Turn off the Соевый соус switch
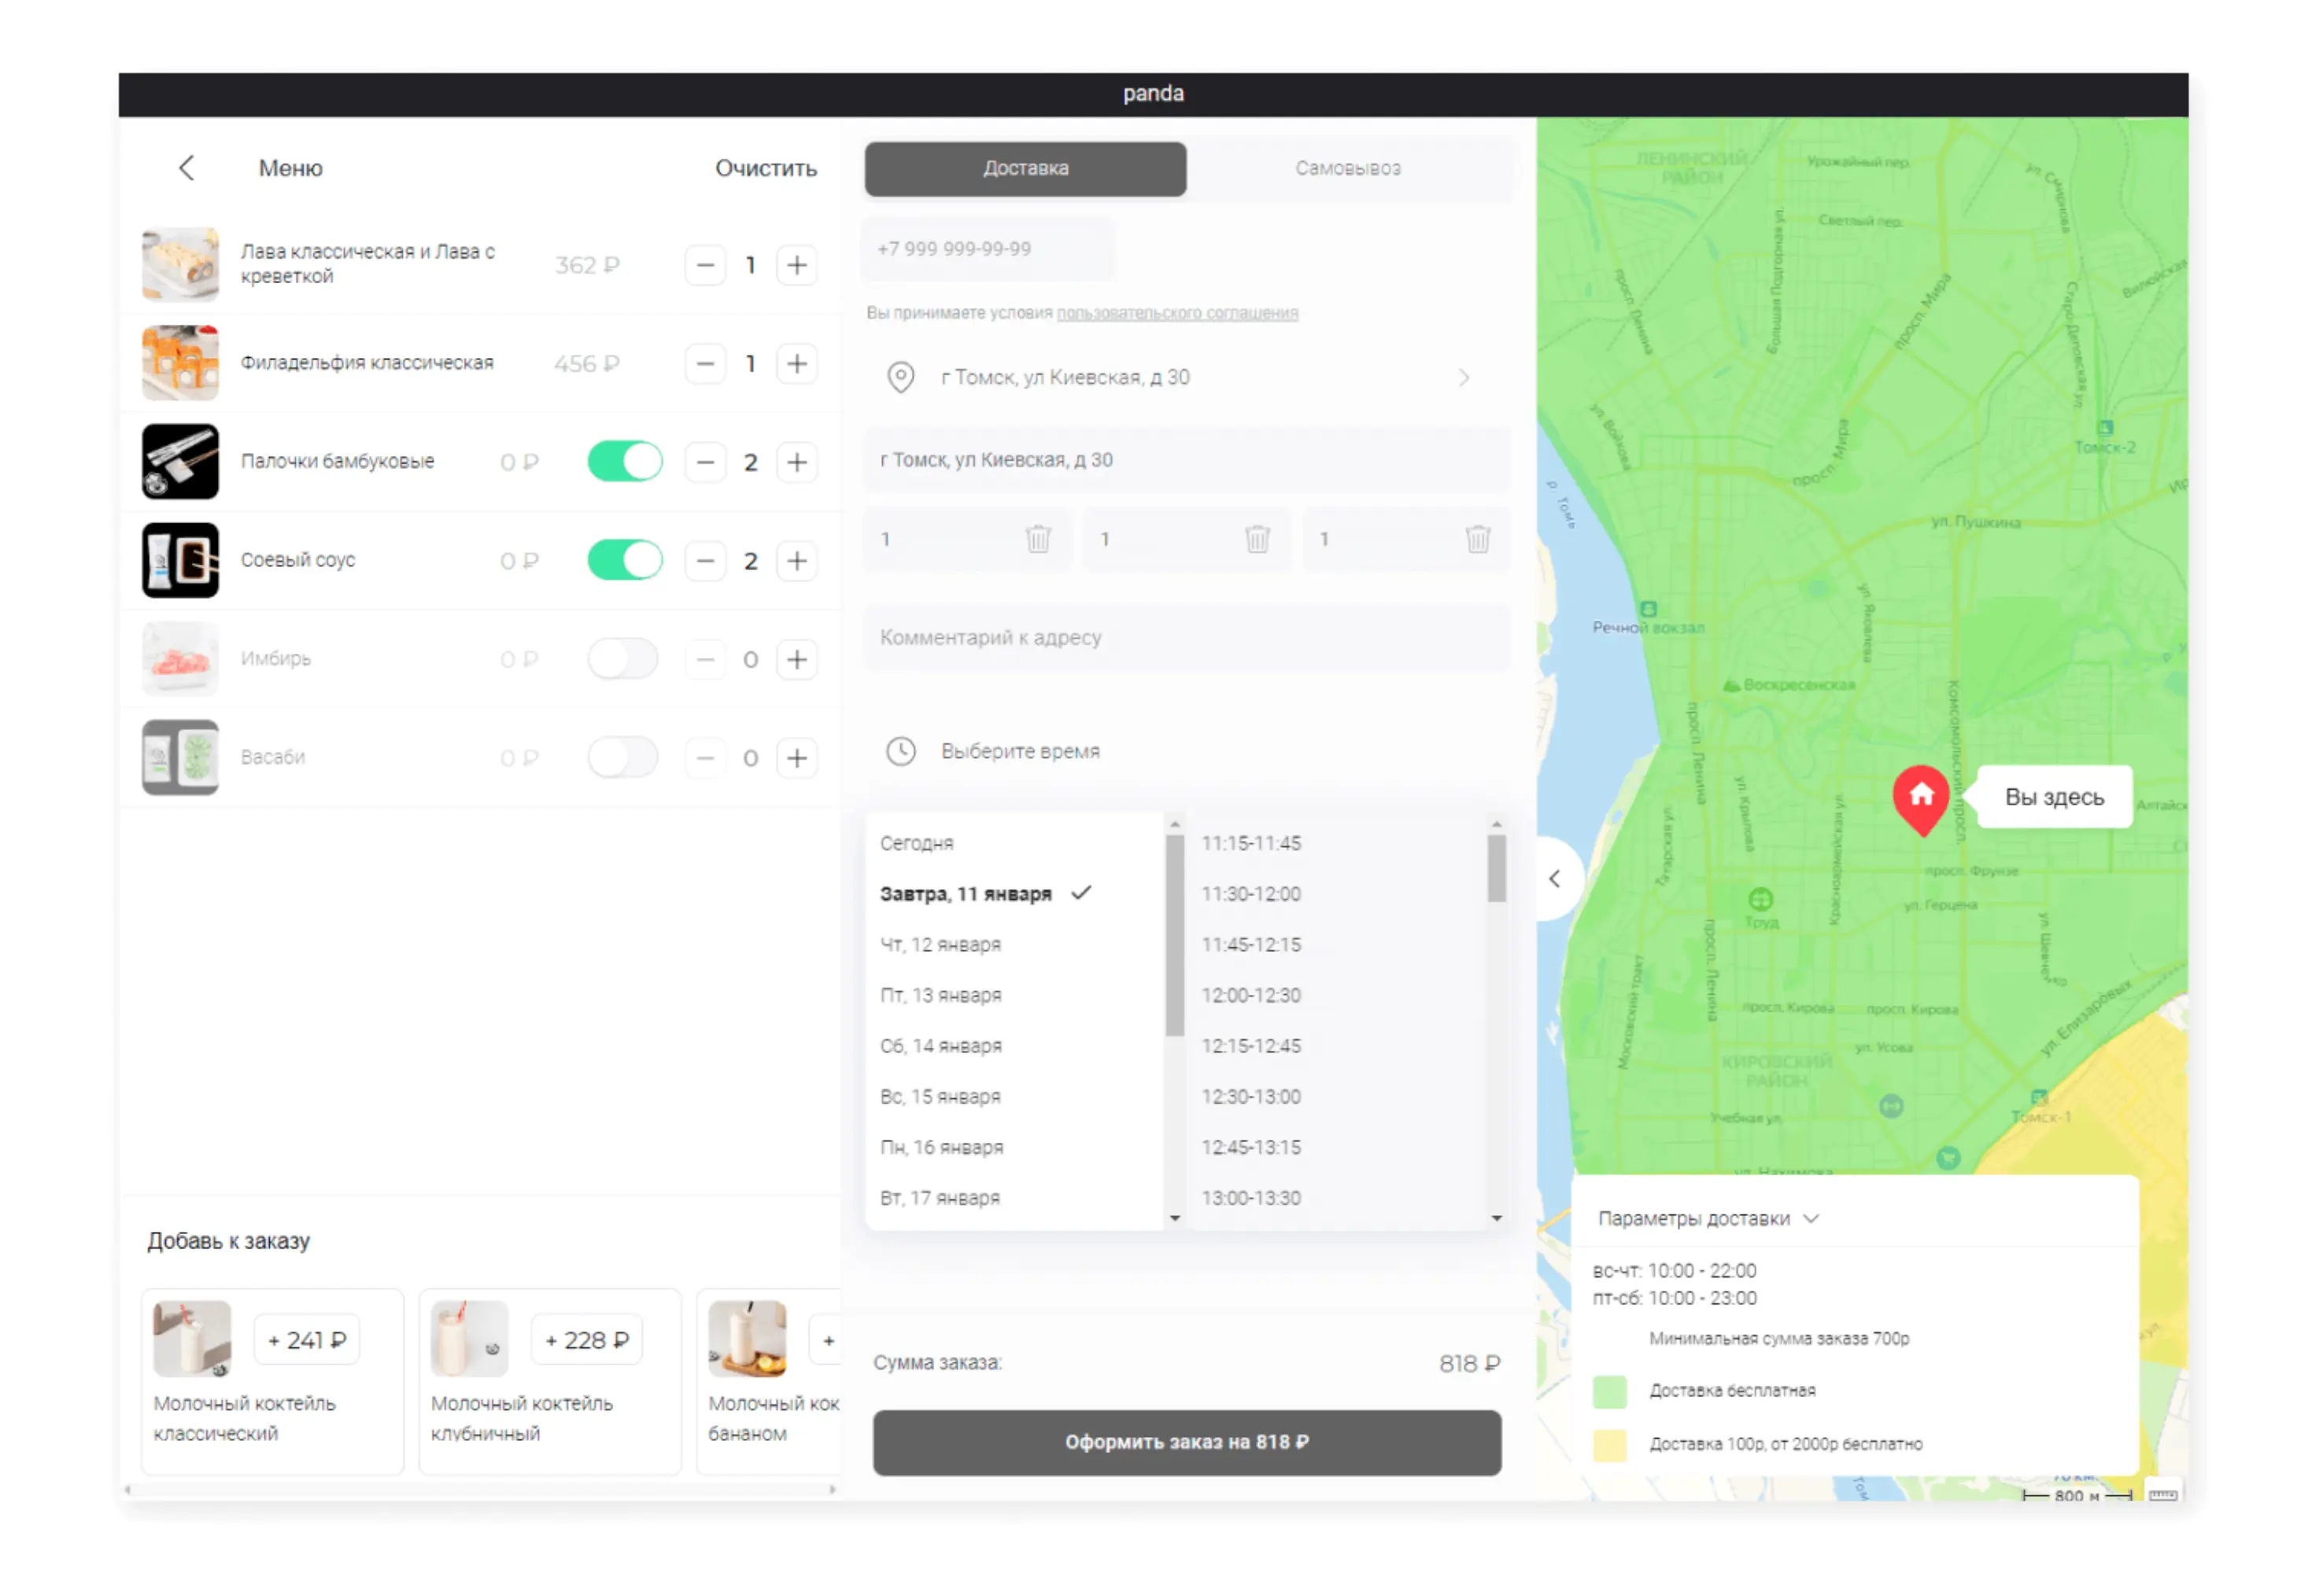 pos(626,561)
